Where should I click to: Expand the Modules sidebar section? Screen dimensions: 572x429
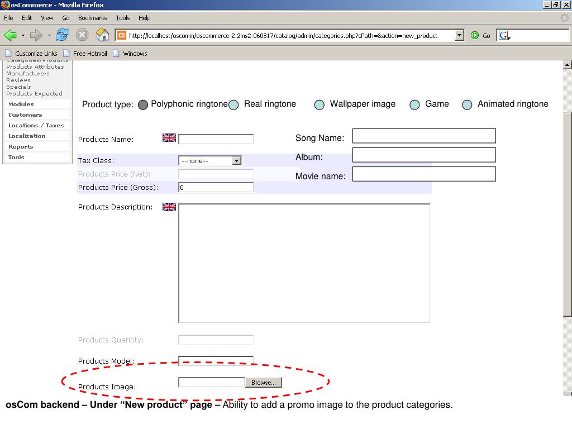click(37, 104)
